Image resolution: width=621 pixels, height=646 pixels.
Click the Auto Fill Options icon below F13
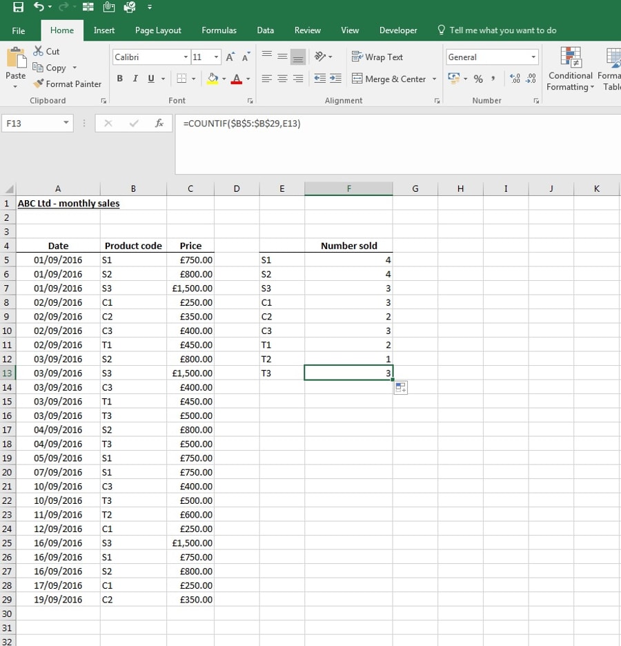401,387
